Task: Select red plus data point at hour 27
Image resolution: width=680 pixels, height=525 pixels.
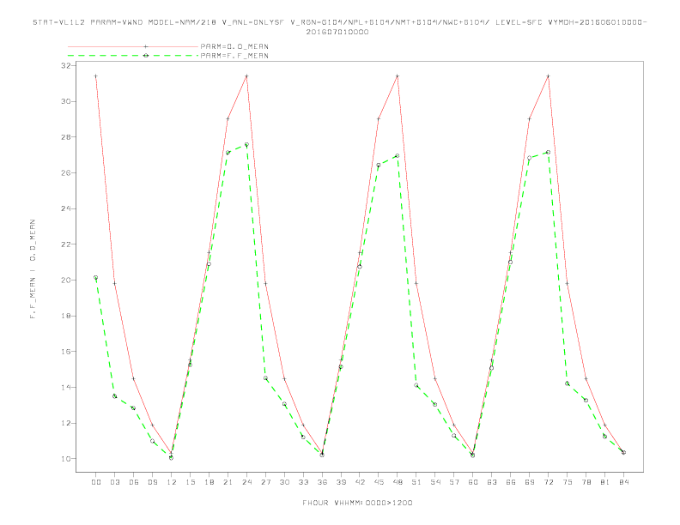Action: click(265, 283)
